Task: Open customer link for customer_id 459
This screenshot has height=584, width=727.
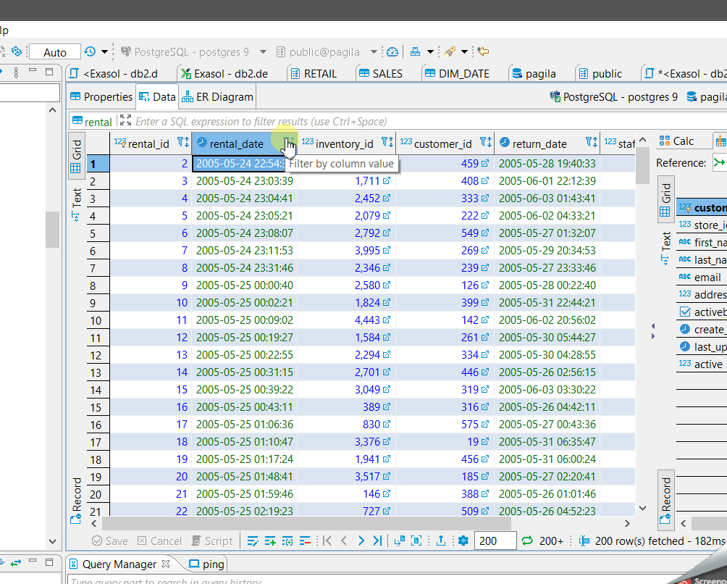Action: point(485,163)
